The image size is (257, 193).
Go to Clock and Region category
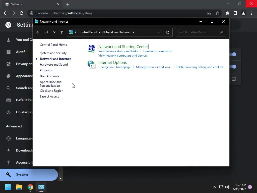(51, 91)
